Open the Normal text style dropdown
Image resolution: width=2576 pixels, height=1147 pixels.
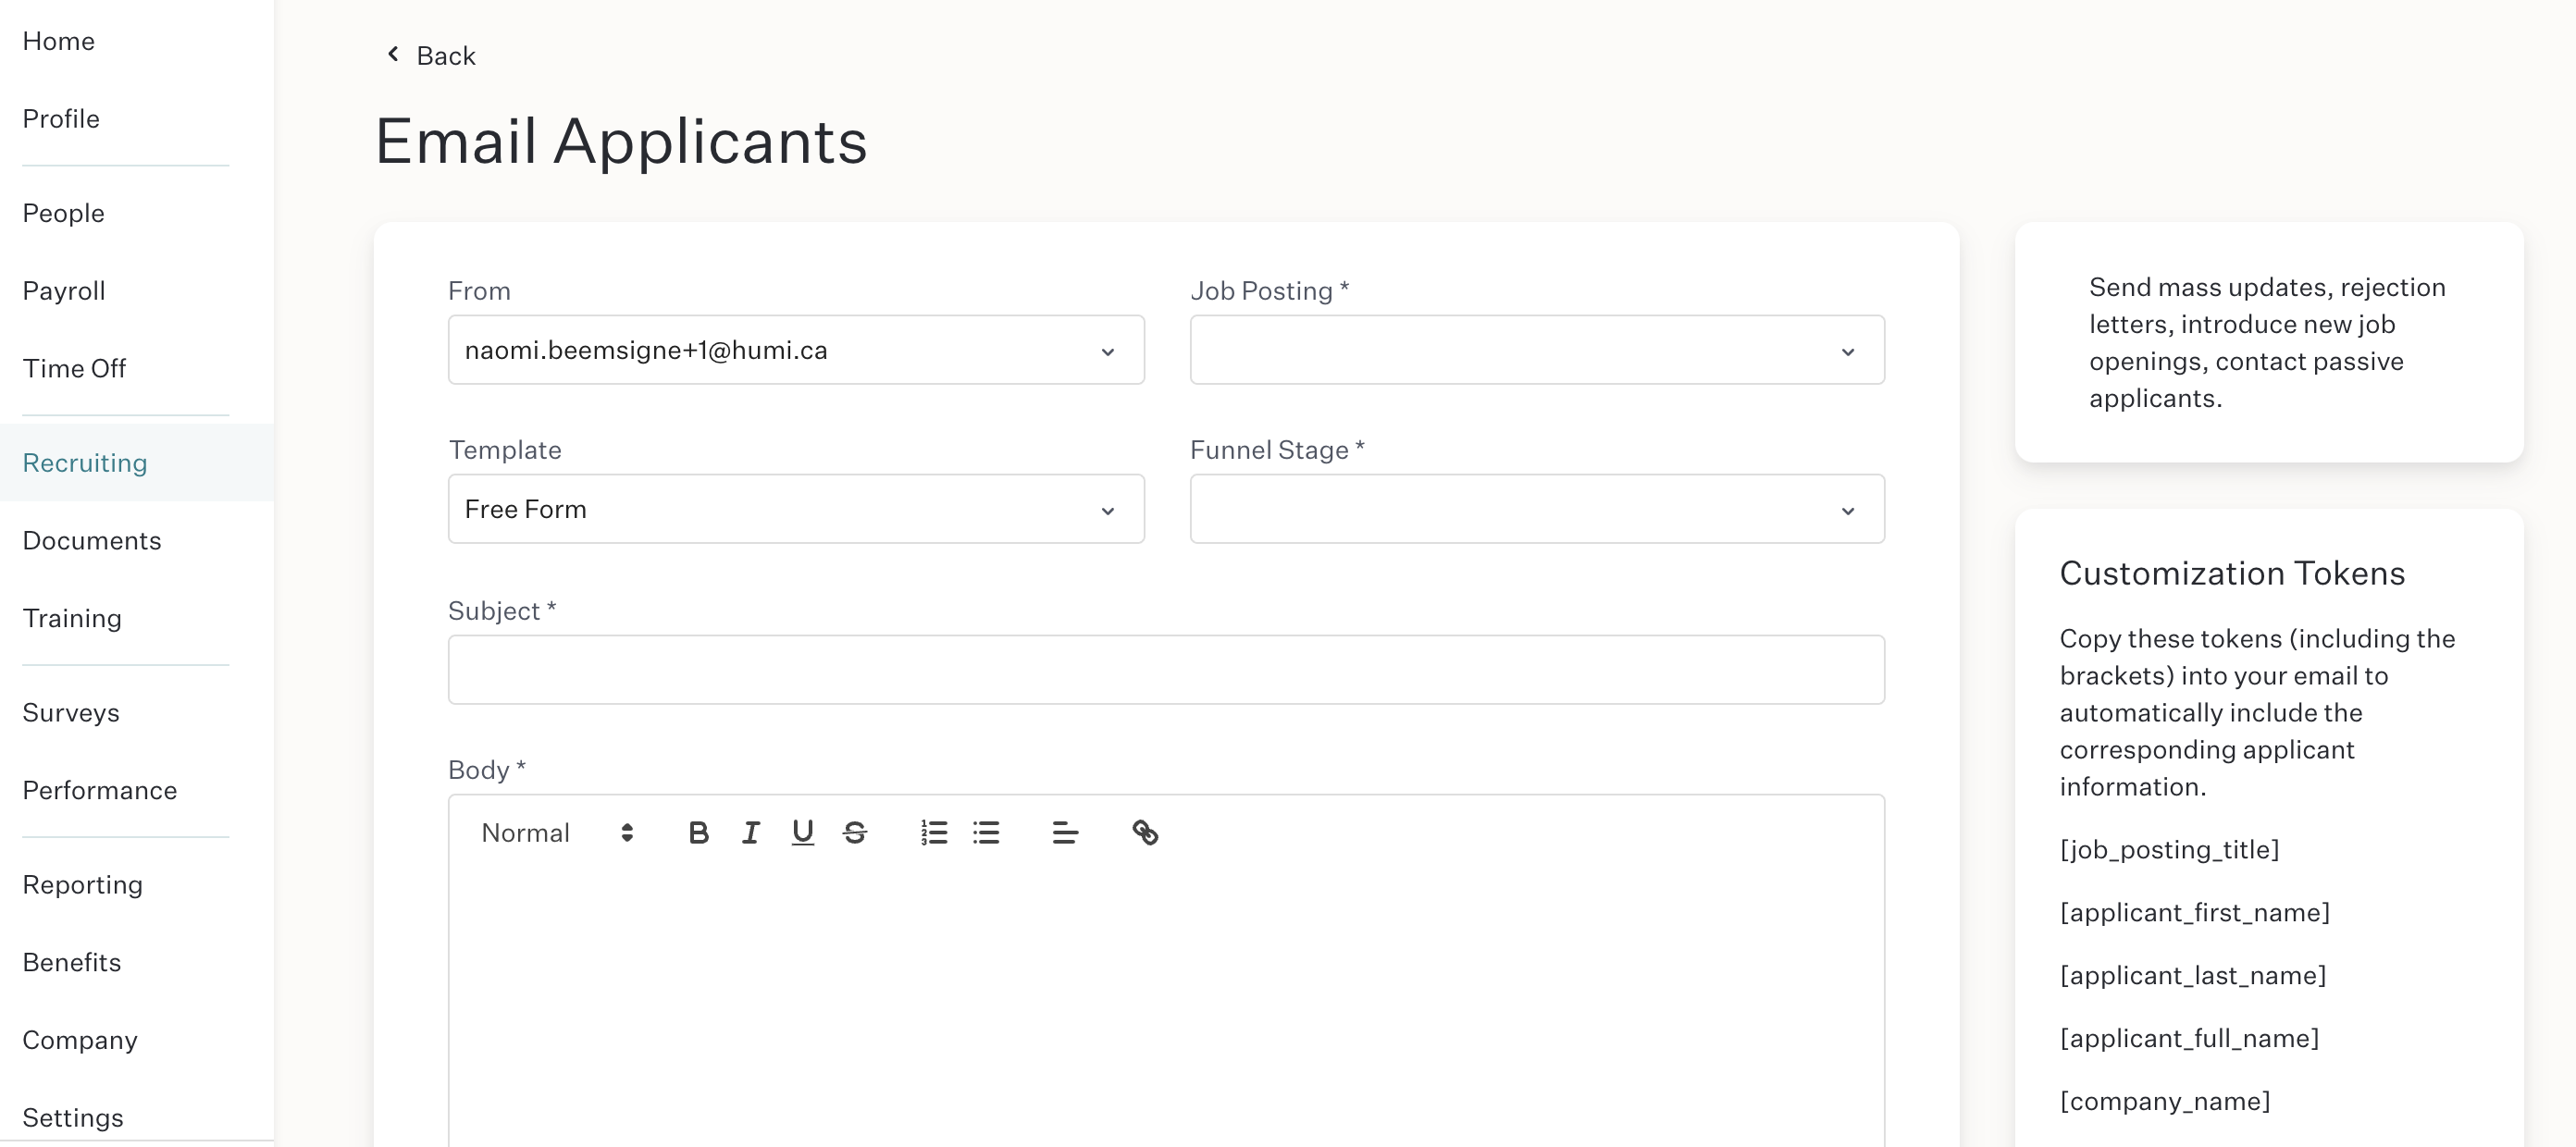(x=556, y=832)
